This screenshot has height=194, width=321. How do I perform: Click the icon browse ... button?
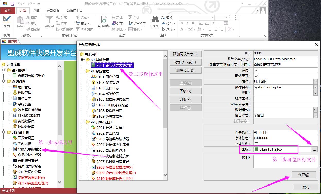pyautogui.click(x=315, y=149)
